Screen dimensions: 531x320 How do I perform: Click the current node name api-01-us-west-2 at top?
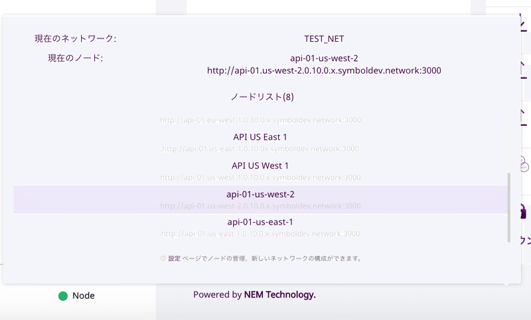[x=324, y=58]
